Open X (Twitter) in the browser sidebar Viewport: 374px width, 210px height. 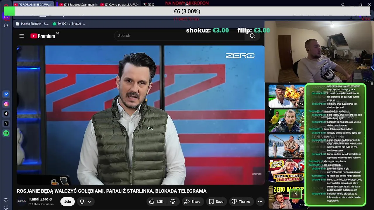coord(6,123)
